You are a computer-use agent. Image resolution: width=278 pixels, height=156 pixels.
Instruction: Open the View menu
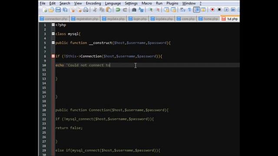[78, 3]
